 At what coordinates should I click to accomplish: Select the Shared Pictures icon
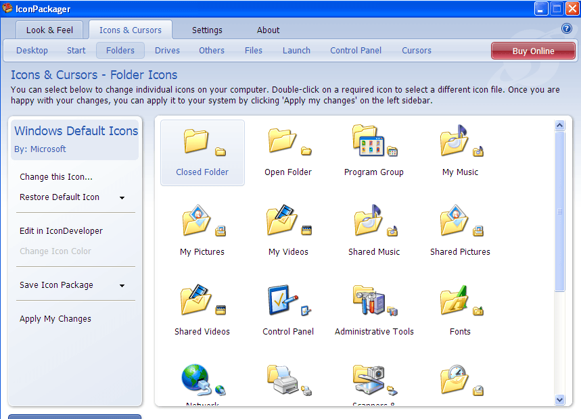459,226
